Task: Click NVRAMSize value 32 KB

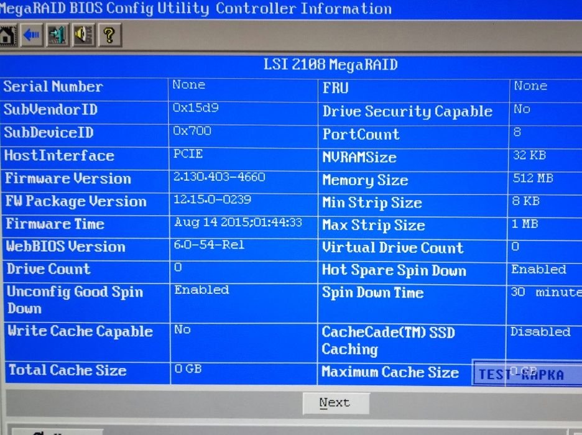Action: coord(530,155)
